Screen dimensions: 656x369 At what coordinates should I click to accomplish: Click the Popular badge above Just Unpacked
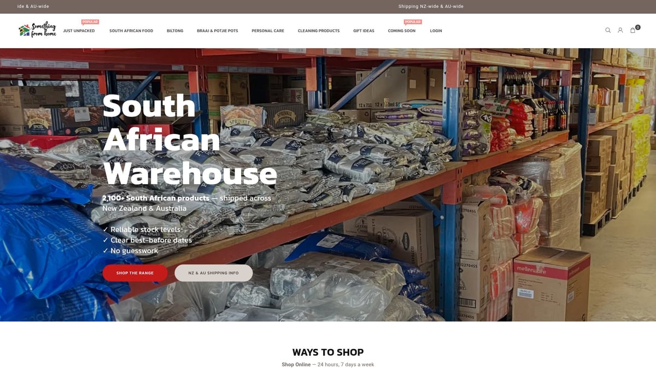click(90, 22)
